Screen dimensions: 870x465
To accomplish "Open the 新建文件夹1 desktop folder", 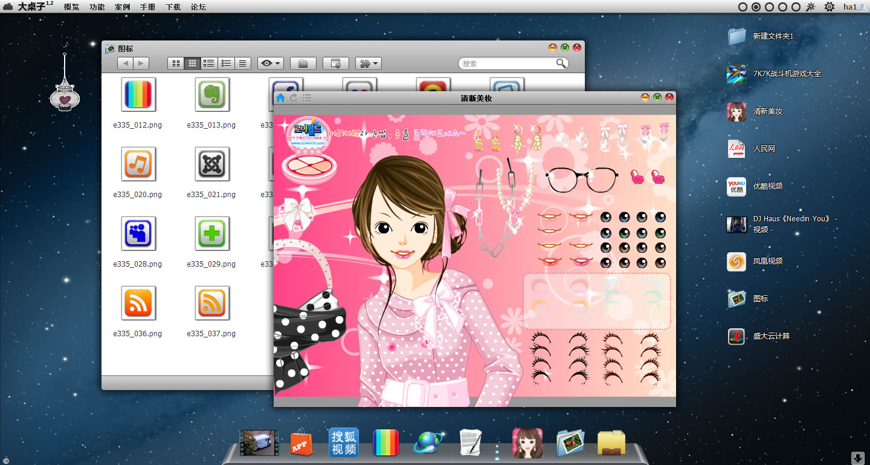I will (737, 36).
